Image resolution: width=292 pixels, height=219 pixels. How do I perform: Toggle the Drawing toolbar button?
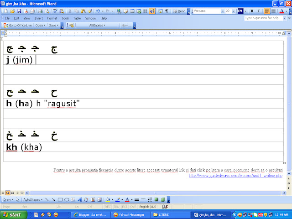[x=152, y=11]
